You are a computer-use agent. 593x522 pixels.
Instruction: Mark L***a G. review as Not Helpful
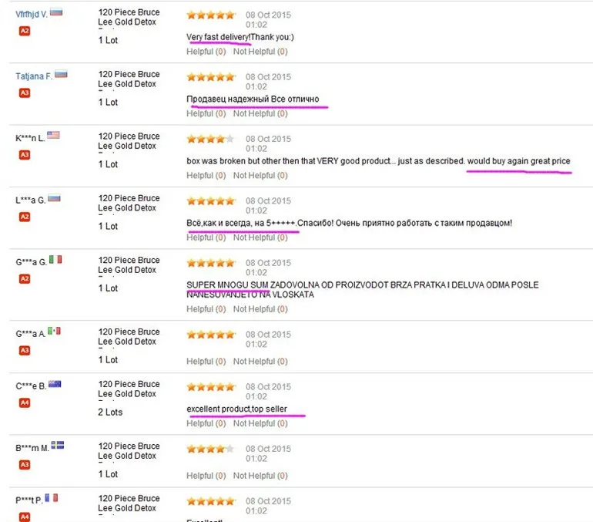coord(260,237)
